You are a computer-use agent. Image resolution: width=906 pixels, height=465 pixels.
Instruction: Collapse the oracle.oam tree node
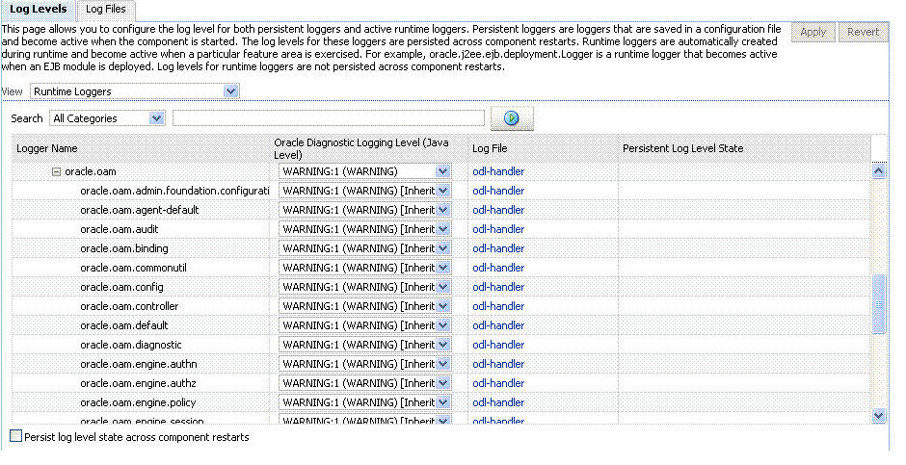tap(56, 172)
